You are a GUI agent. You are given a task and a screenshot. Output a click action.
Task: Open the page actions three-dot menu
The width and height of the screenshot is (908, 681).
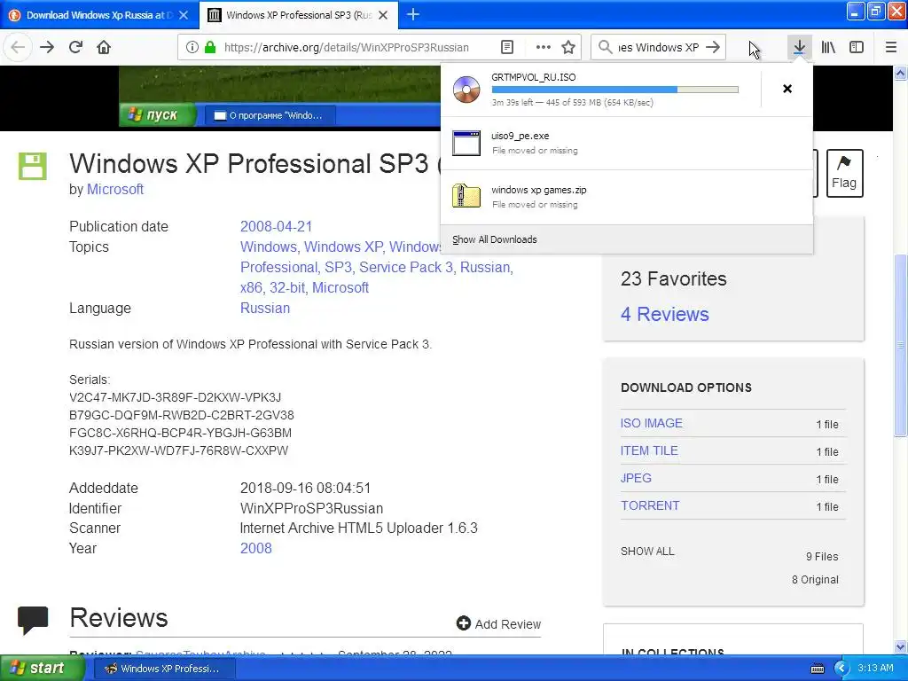point(543,47)
